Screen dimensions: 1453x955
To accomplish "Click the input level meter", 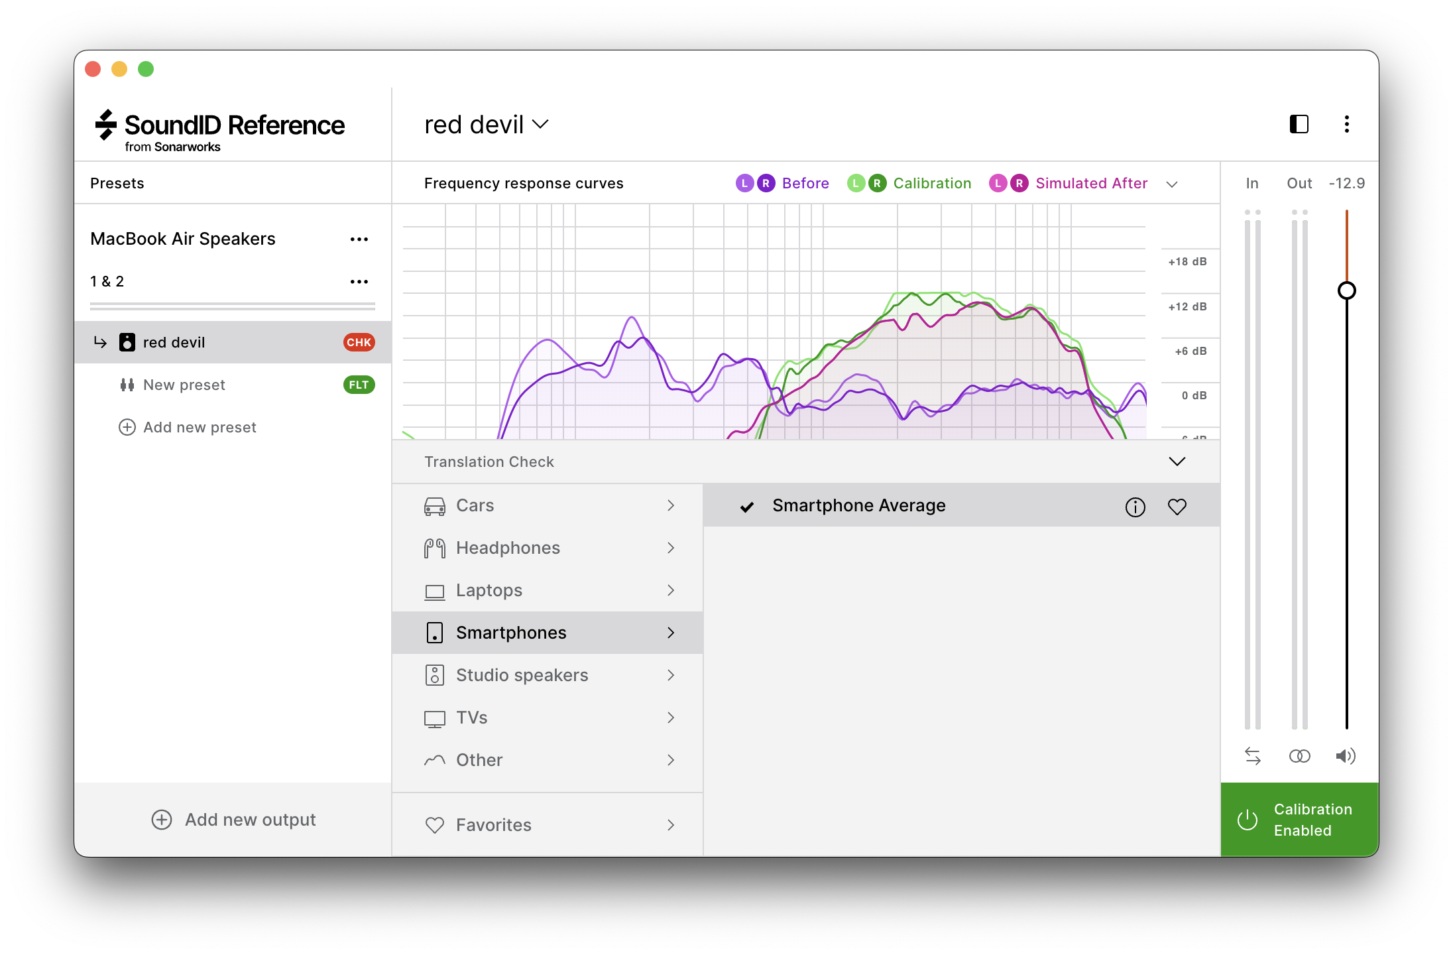I will click(1252, 470).
